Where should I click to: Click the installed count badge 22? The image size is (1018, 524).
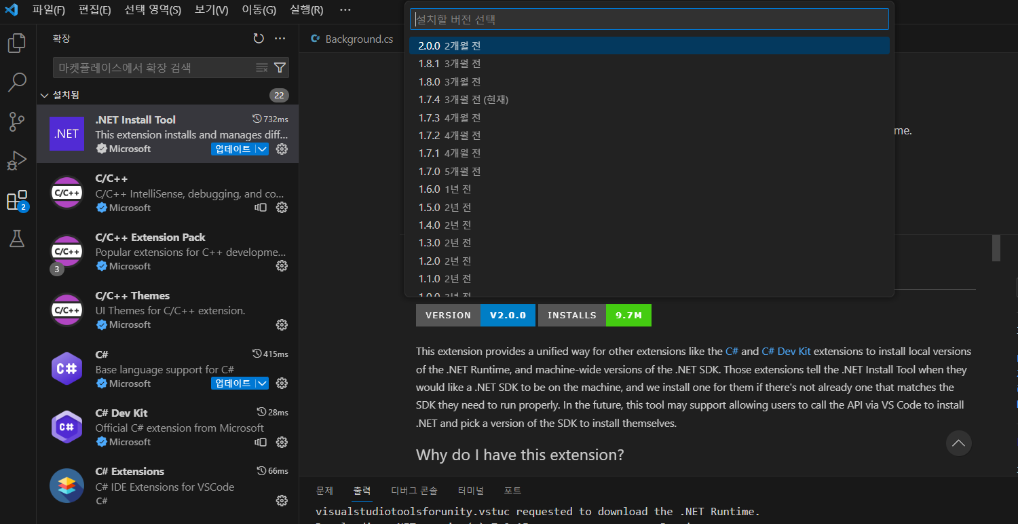tap(279, 95)
